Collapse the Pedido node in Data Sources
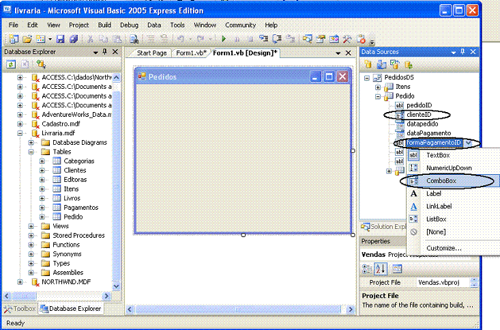The image size is (500, 330). pos(378,96)
